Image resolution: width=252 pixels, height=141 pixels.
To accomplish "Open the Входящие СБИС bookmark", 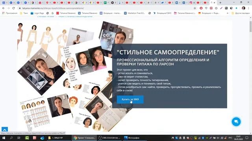I will 162,13.
